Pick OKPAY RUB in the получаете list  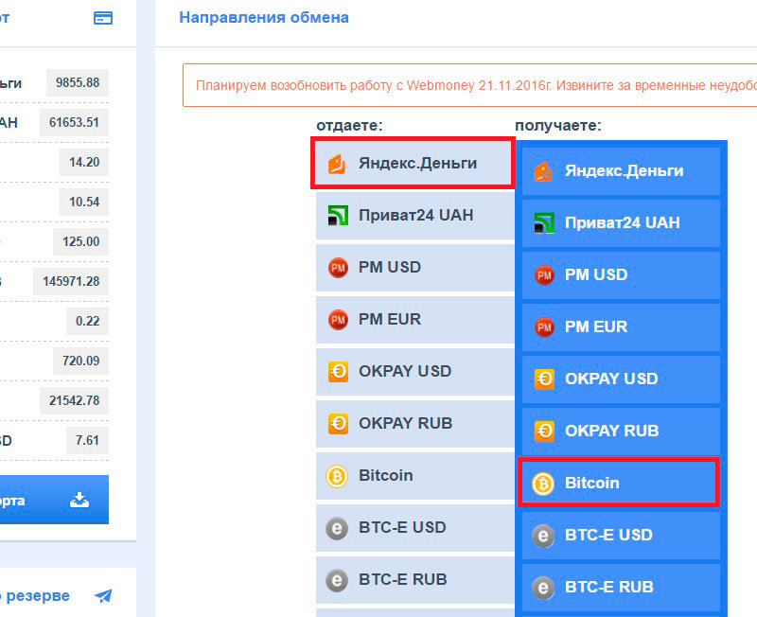[x=622, y=432]
